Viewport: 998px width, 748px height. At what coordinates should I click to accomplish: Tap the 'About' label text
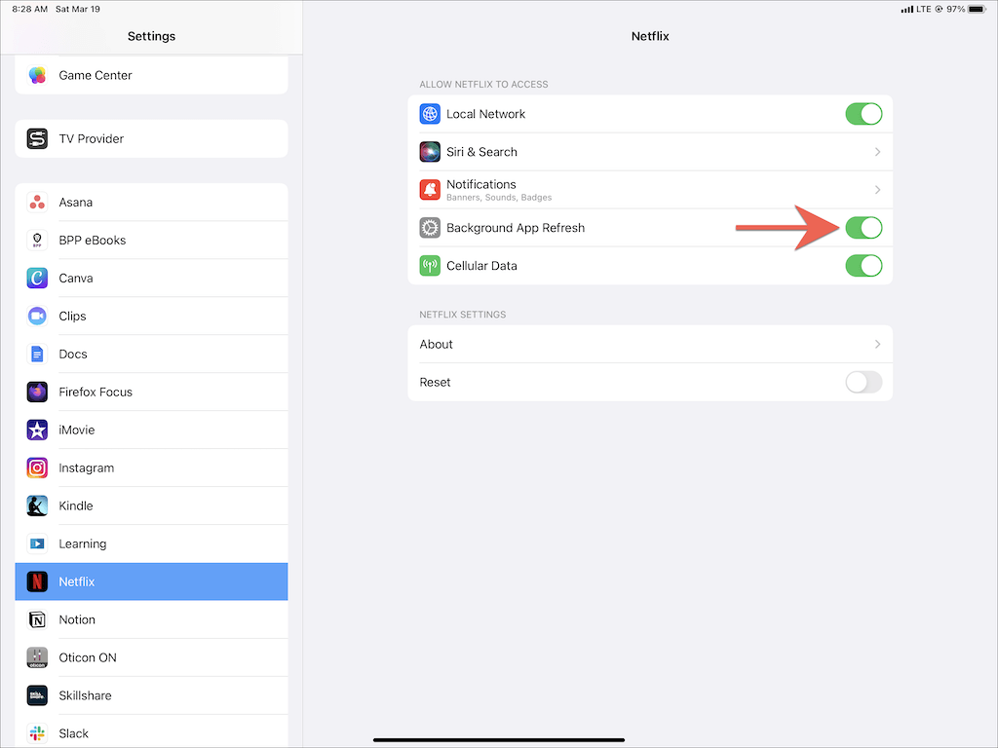pos(436,344)
